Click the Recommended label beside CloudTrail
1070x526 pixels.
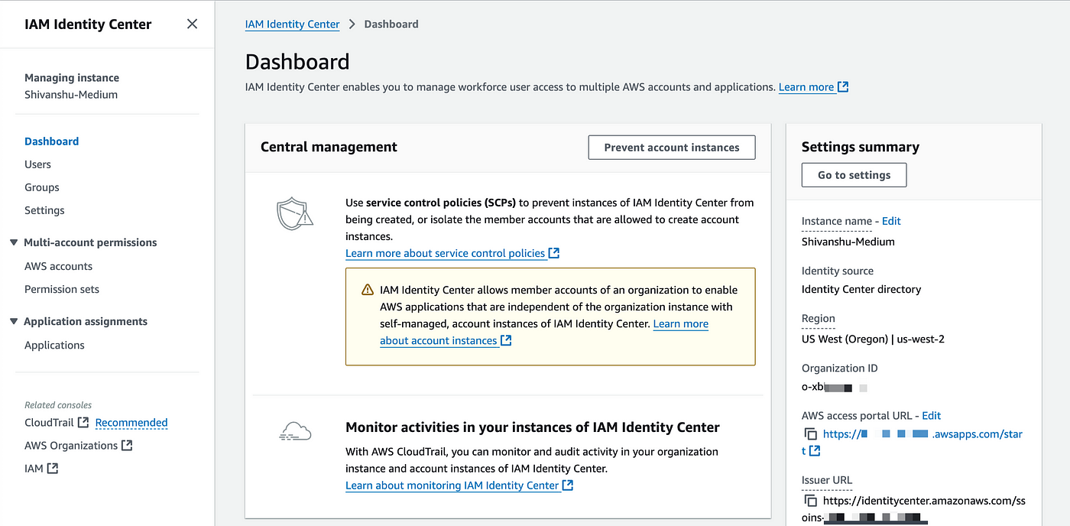click(x=131, y=422)
